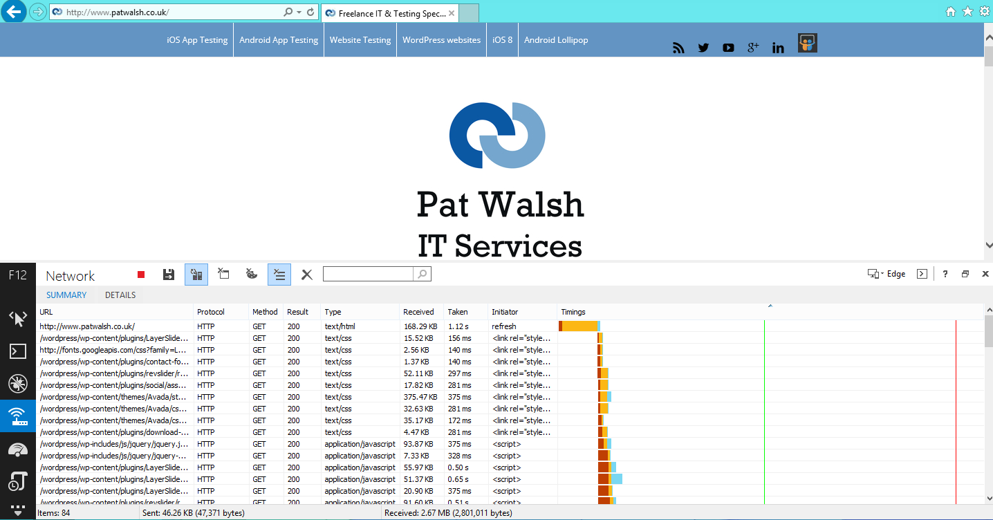The width and height of the screenshot is (993, 520).
Task: Open F12 tools help question mark
Action: coord(945,274)
